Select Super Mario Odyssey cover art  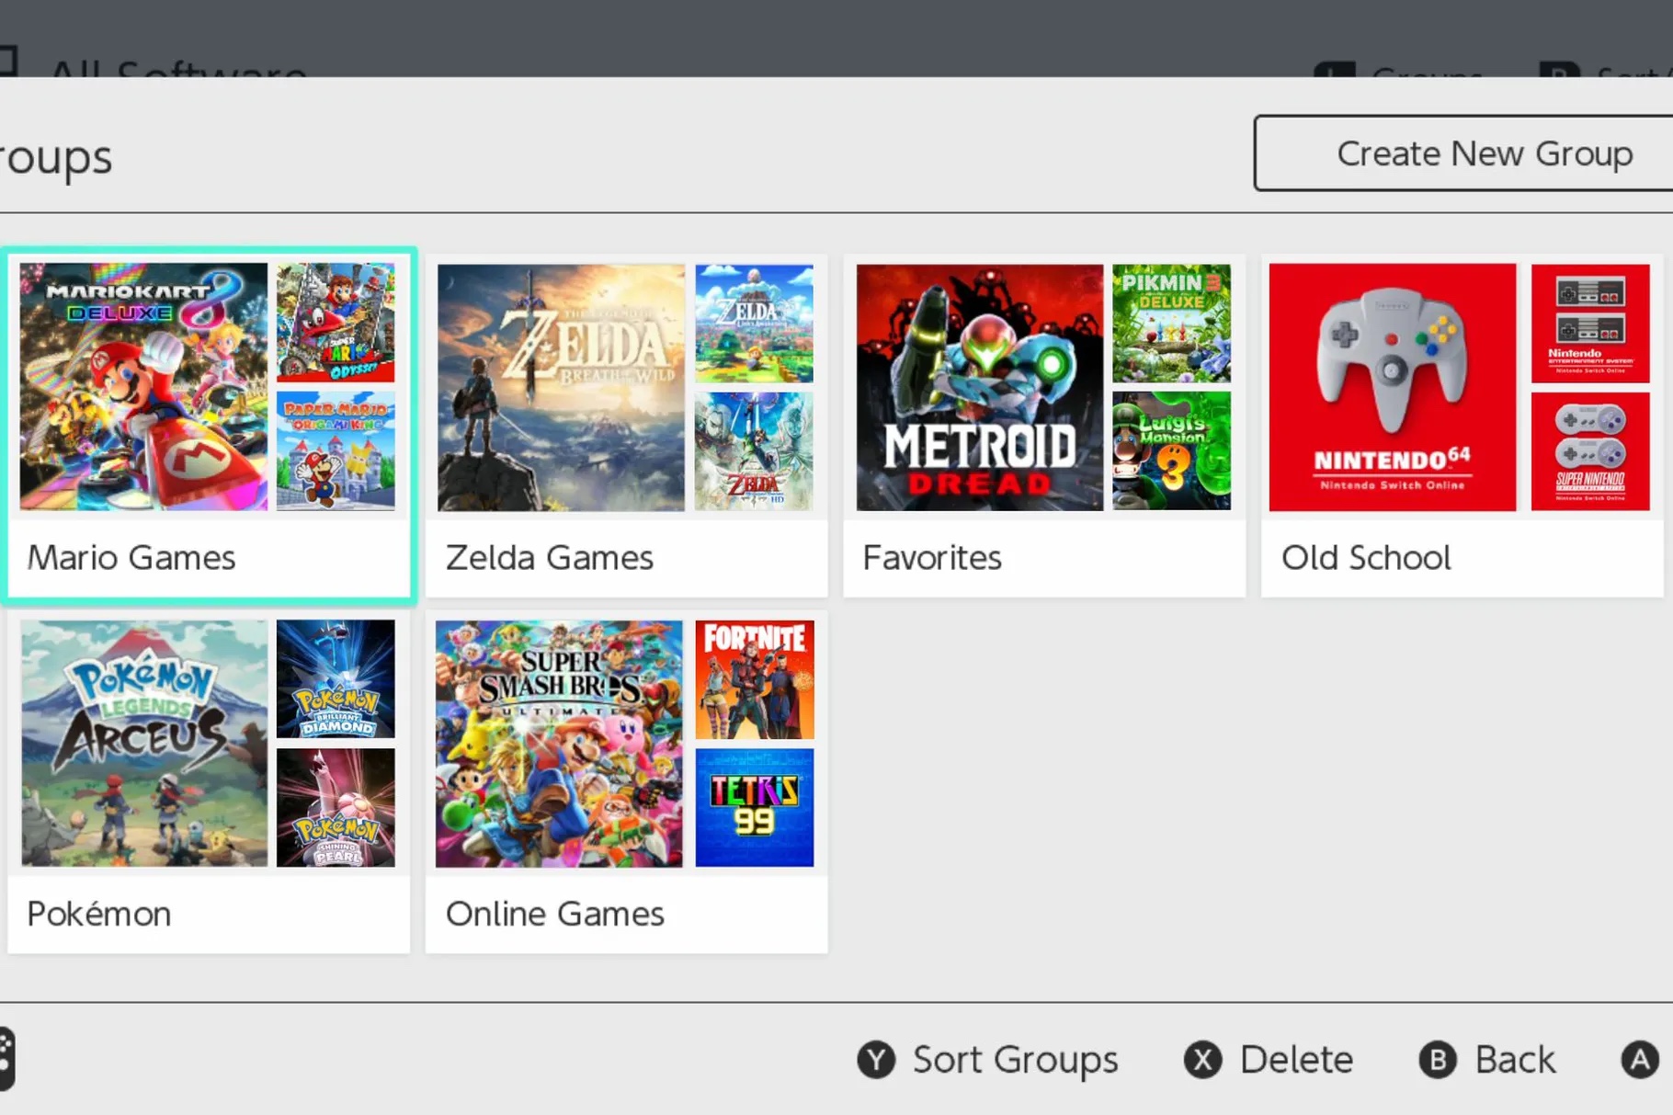(x=336, y=323)
